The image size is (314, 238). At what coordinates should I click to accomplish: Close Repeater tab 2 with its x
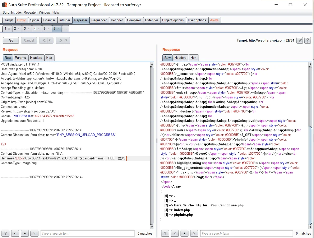19,29
